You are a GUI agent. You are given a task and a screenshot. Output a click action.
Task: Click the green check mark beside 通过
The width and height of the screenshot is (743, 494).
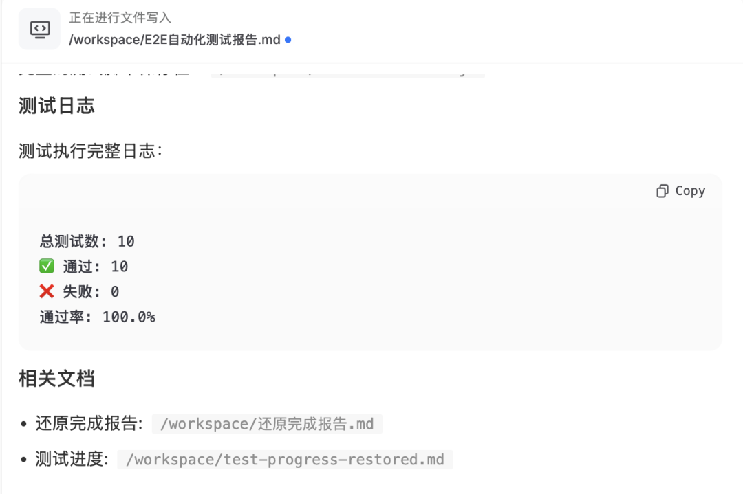(x=45, y=266)
